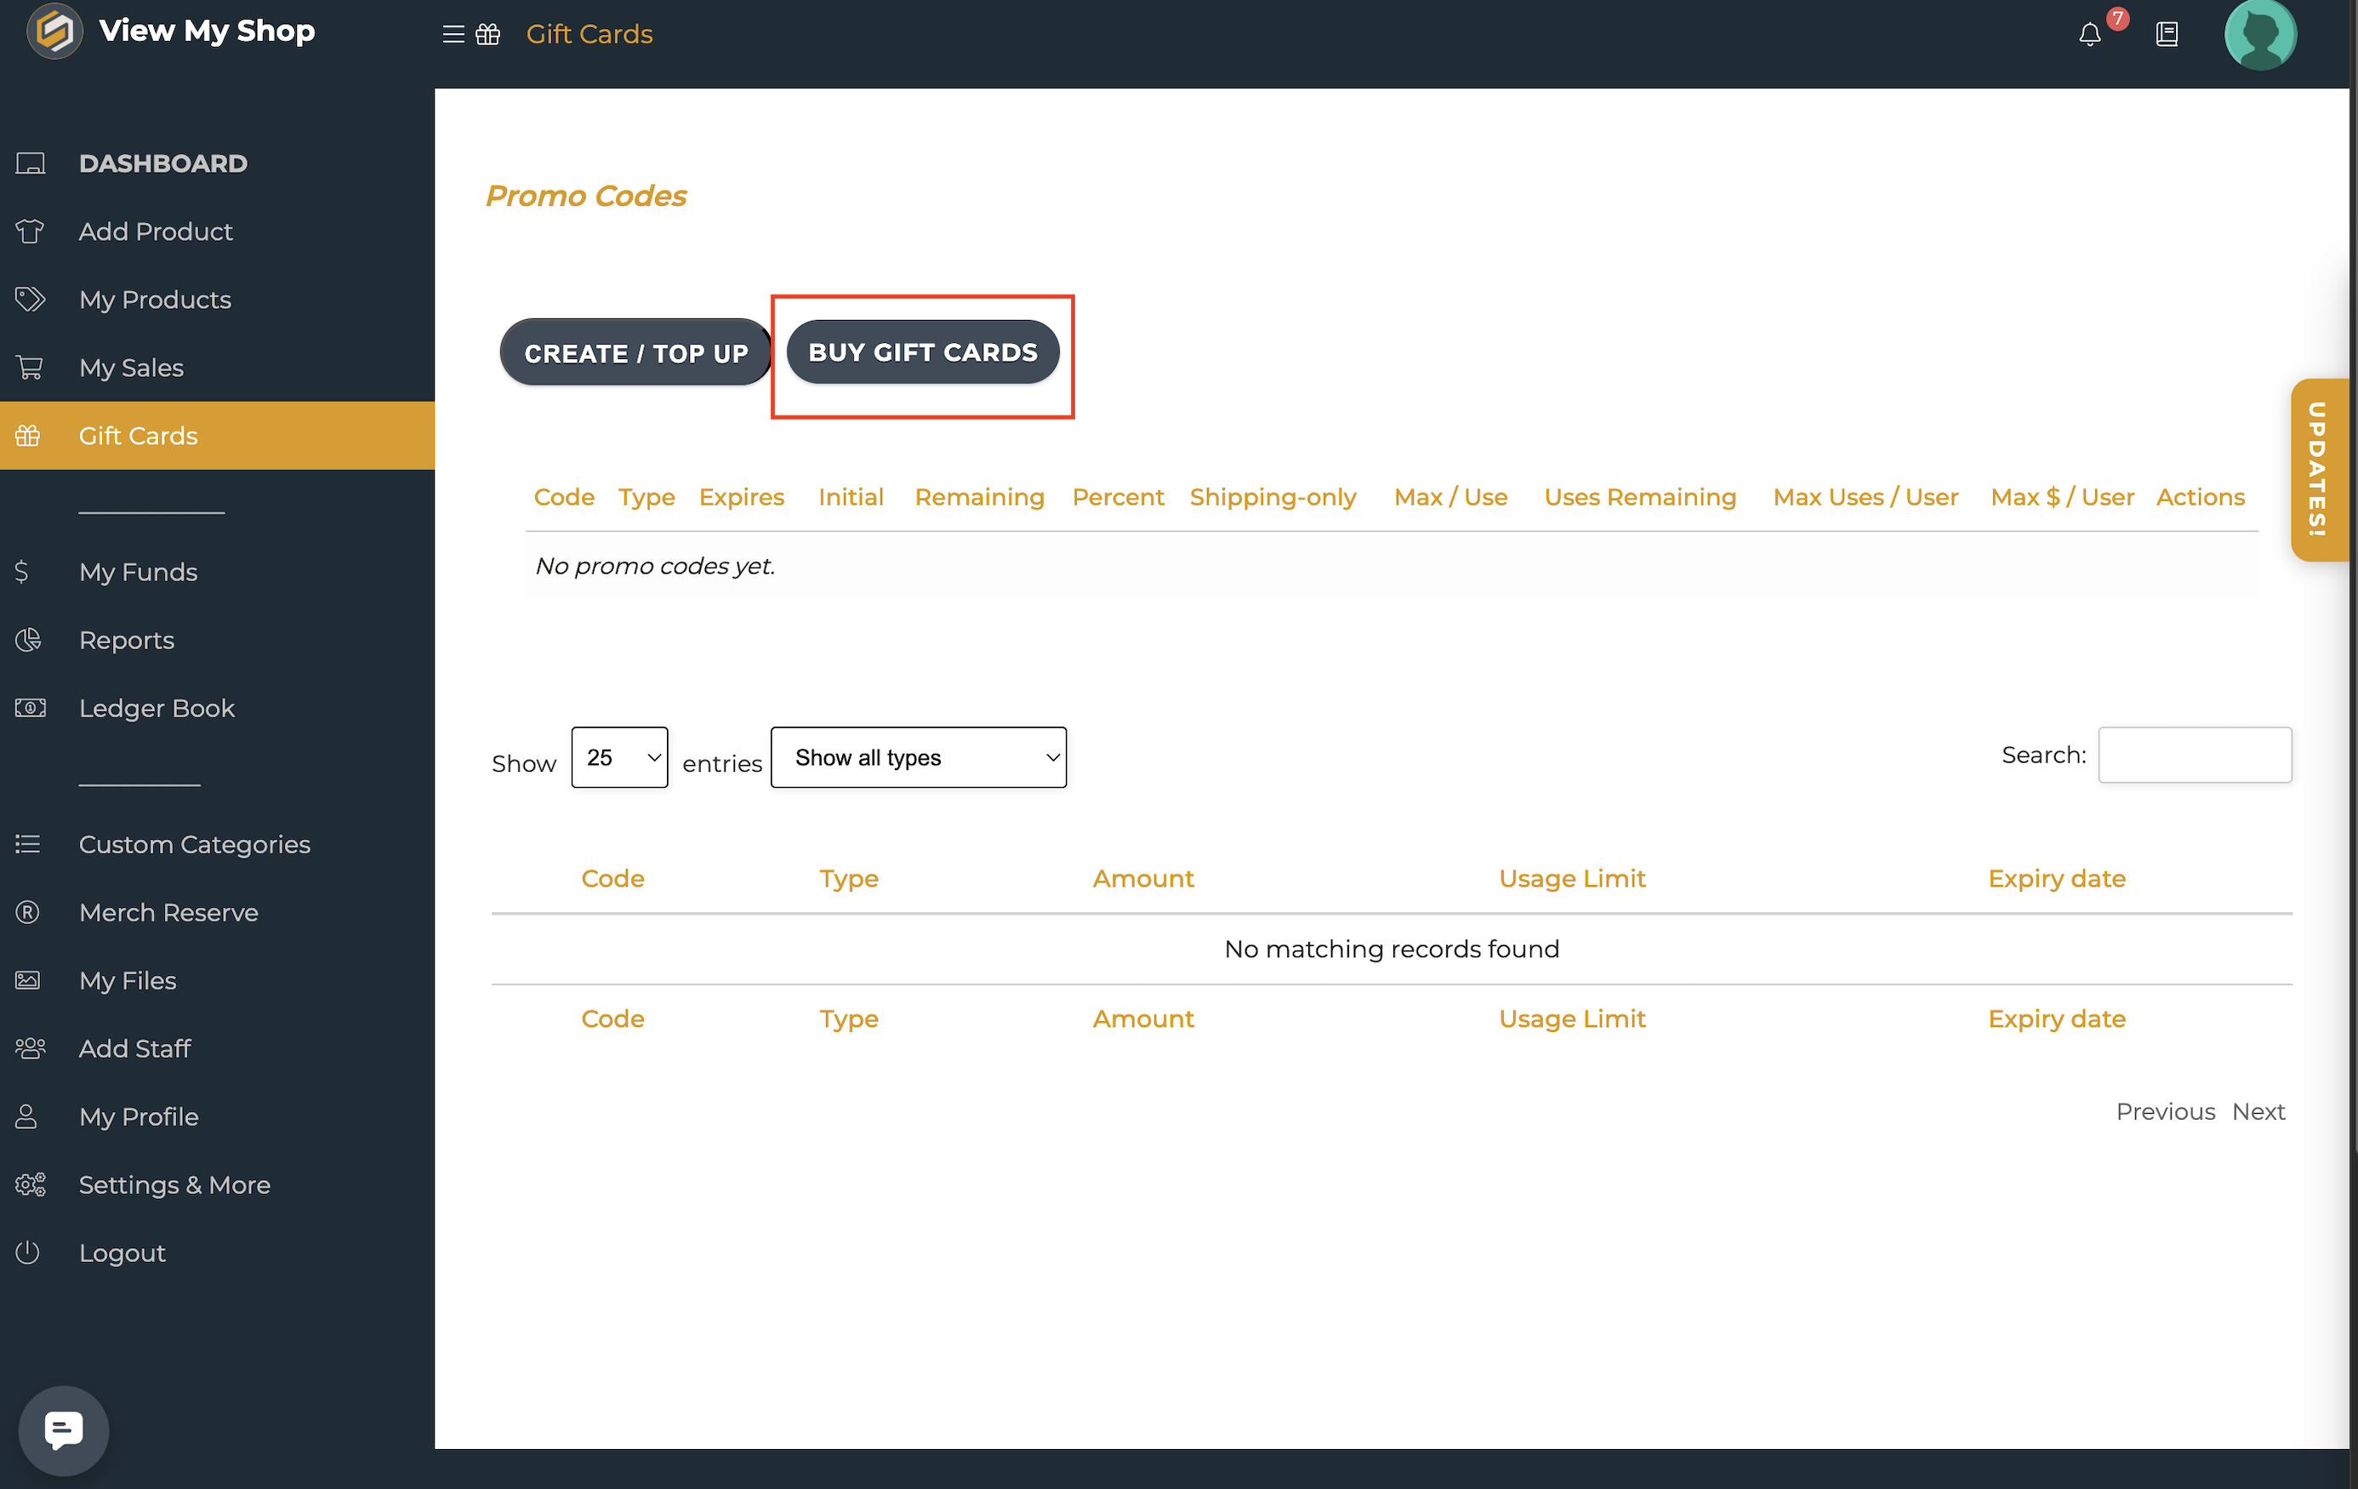This screenshot has width=2358, height=1489.
Task: Open the chat bubble widget
Action: [x=64, y=1429]
